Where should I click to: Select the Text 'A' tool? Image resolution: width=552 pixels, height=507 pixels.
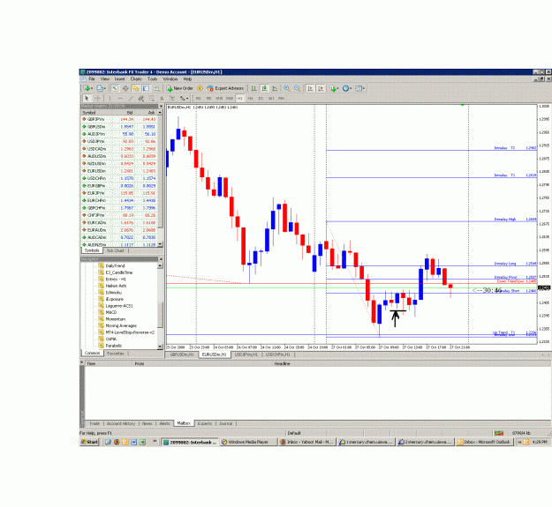[162, 99]
